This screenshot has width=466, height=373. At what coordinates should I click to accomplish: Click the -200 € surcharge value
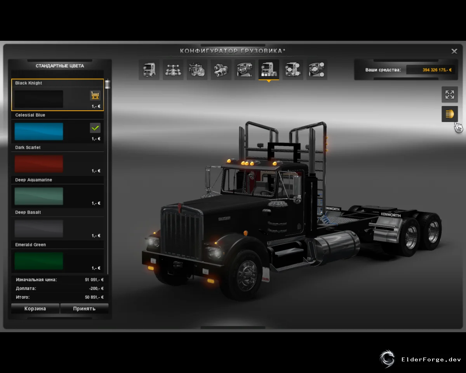96,289
